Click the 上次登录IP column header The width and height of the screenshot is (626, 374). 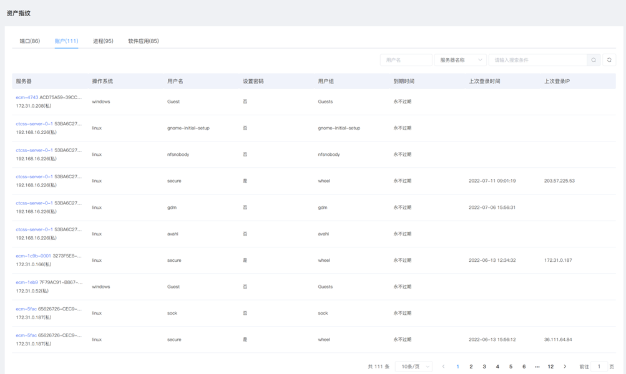[x=557, y=81]
